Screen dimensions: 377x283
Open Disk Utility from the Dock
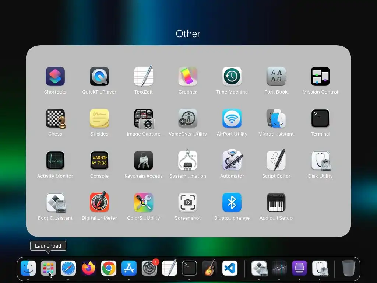tap(320, 268)
